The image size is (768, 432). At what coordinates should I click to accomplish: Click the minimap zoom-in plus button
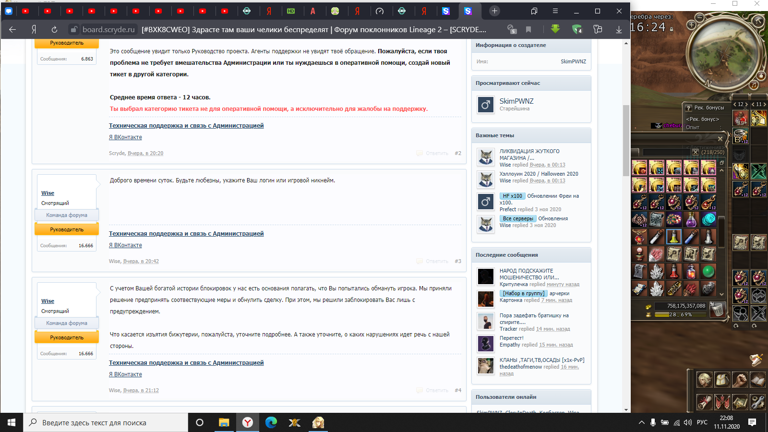pos(691,24)
